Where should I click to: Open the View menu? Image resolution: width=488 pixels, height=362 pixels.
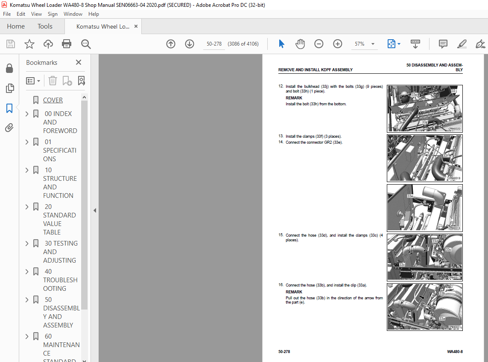(36, 14)
